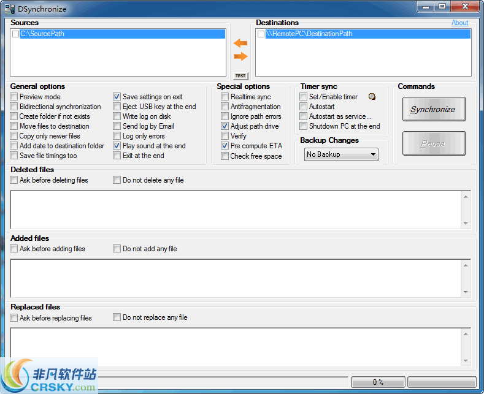This screenshot has width=484, height=394.
Task: Enable Move files to destination
Action: click(14, 126)
